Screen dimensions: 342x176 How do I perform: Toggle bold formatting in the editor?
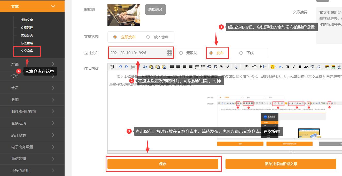tap(288, 67)
